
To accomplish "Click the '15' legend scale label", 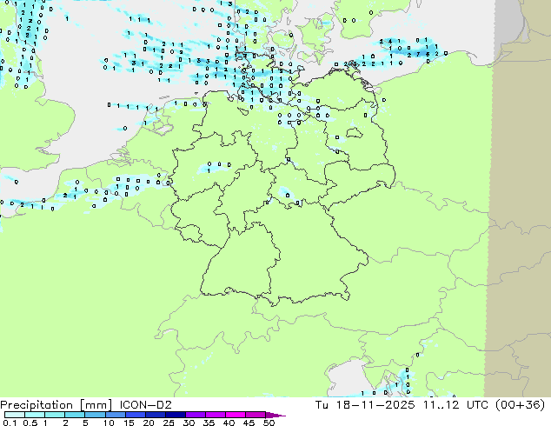I will (129, 423).
